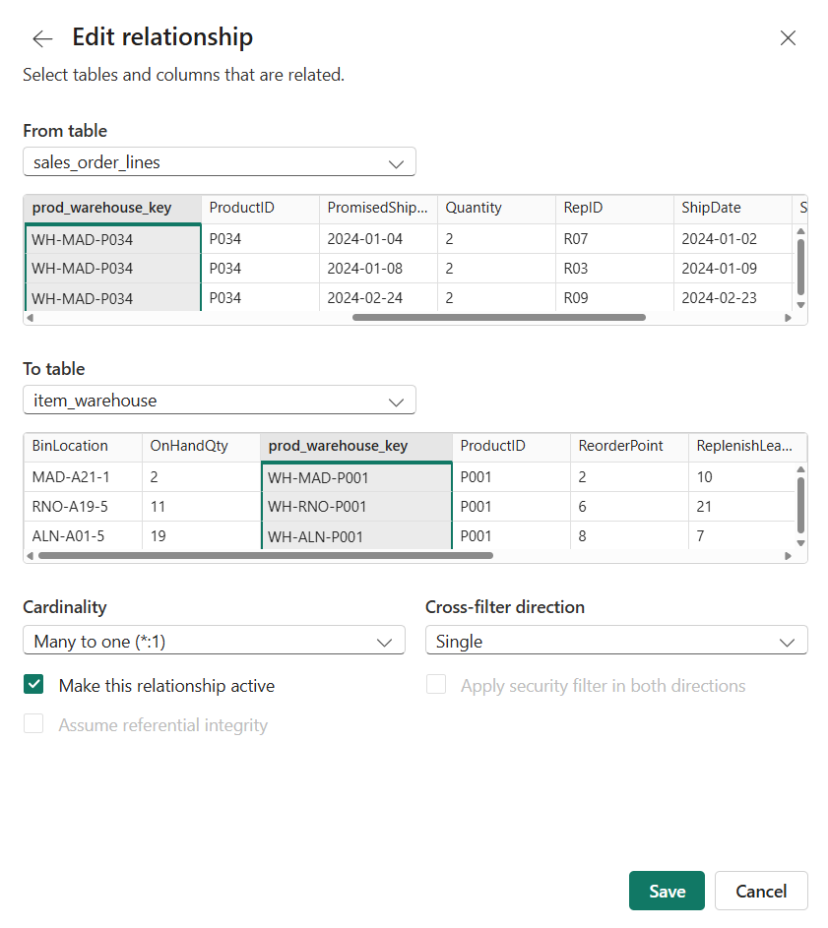Click cell WH-ALN-P001
The height and width of the screenshot is (928, 828).
[356, 536]
